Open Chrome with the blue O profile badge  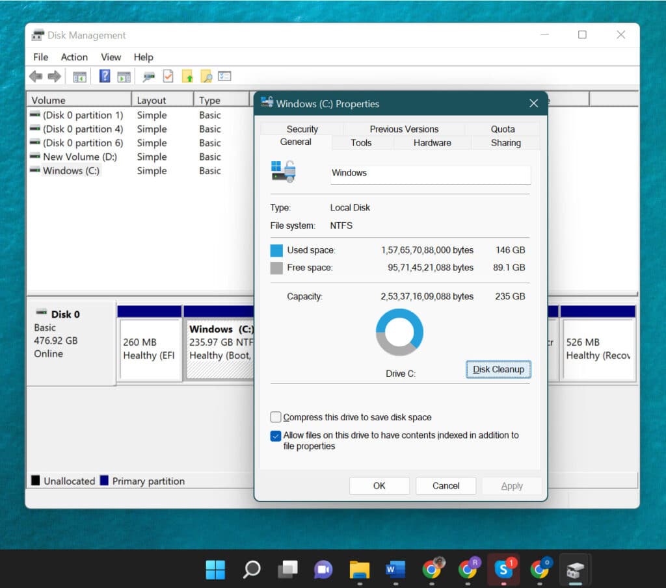click(540, 569)
